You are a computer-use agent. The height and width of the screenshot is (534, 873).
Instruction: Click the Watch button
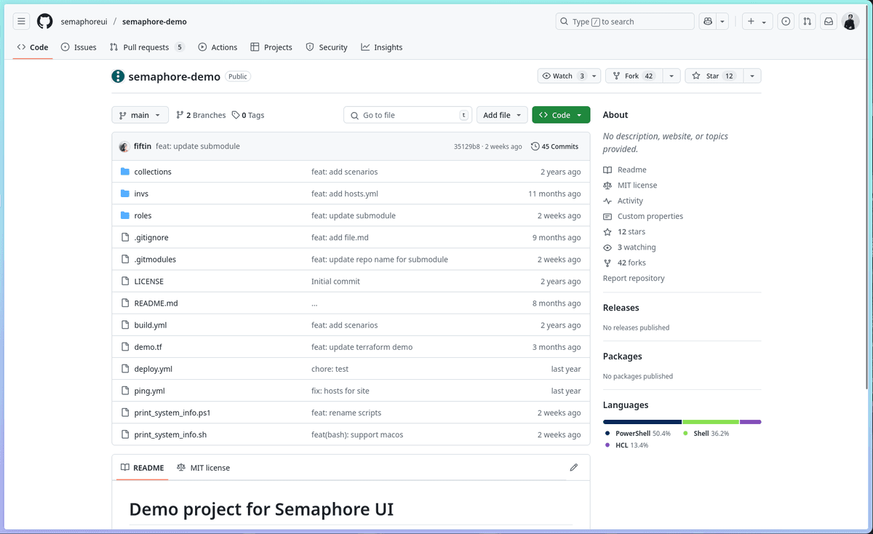(x=562, y=76)
